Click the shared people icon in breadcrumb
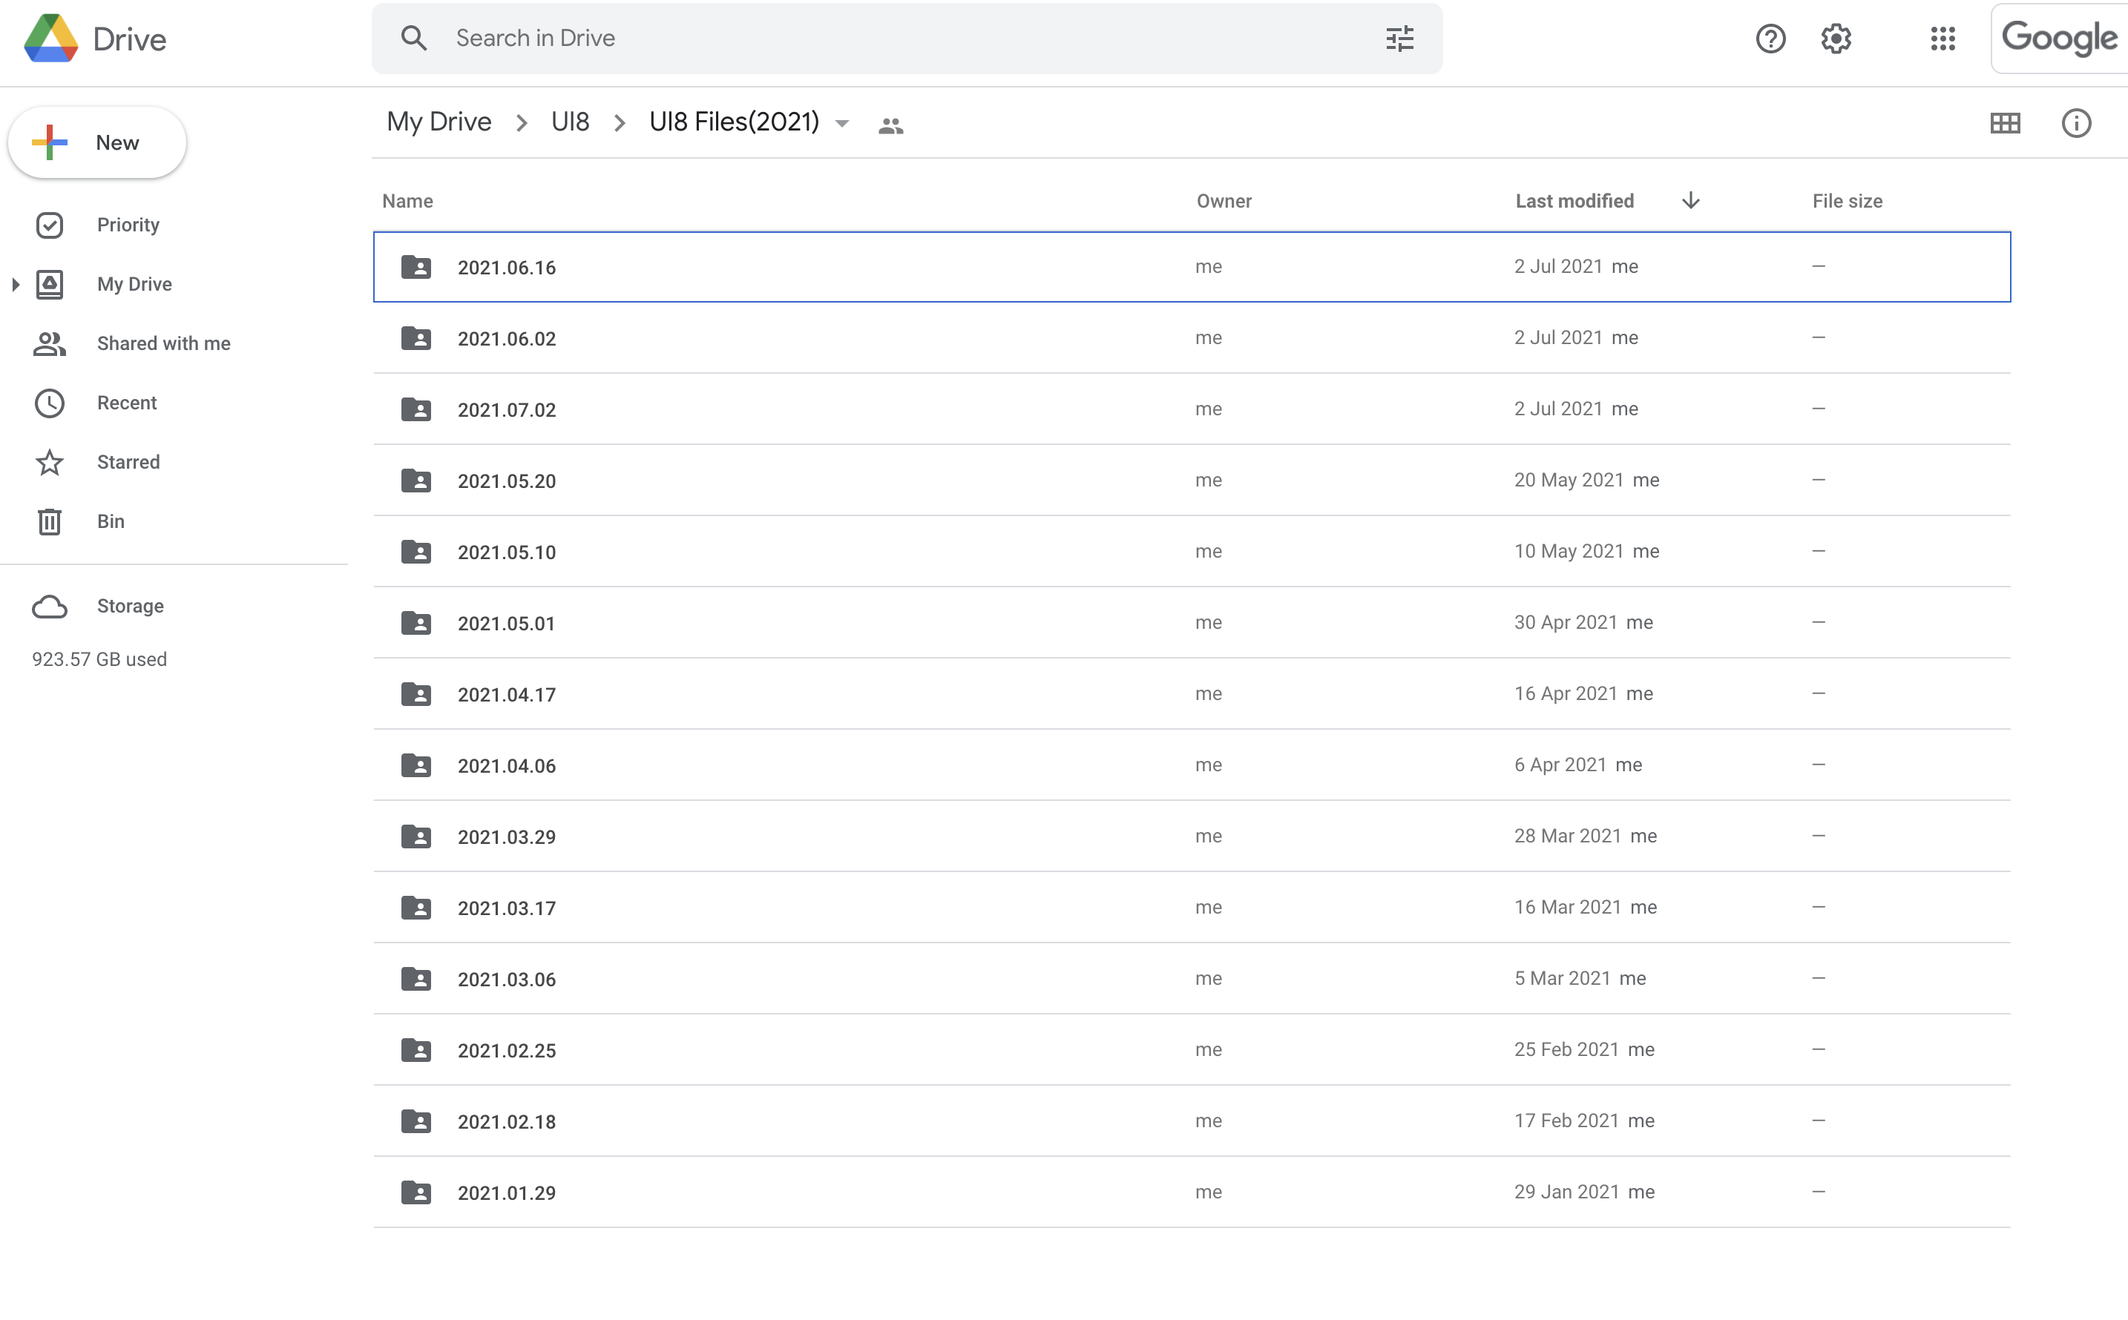 [x=890, y=126]
